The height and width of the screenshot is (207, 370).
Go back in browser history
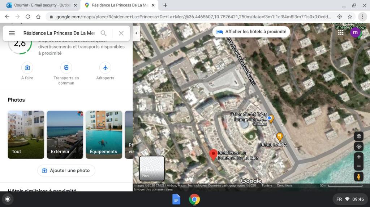[7, 17]
